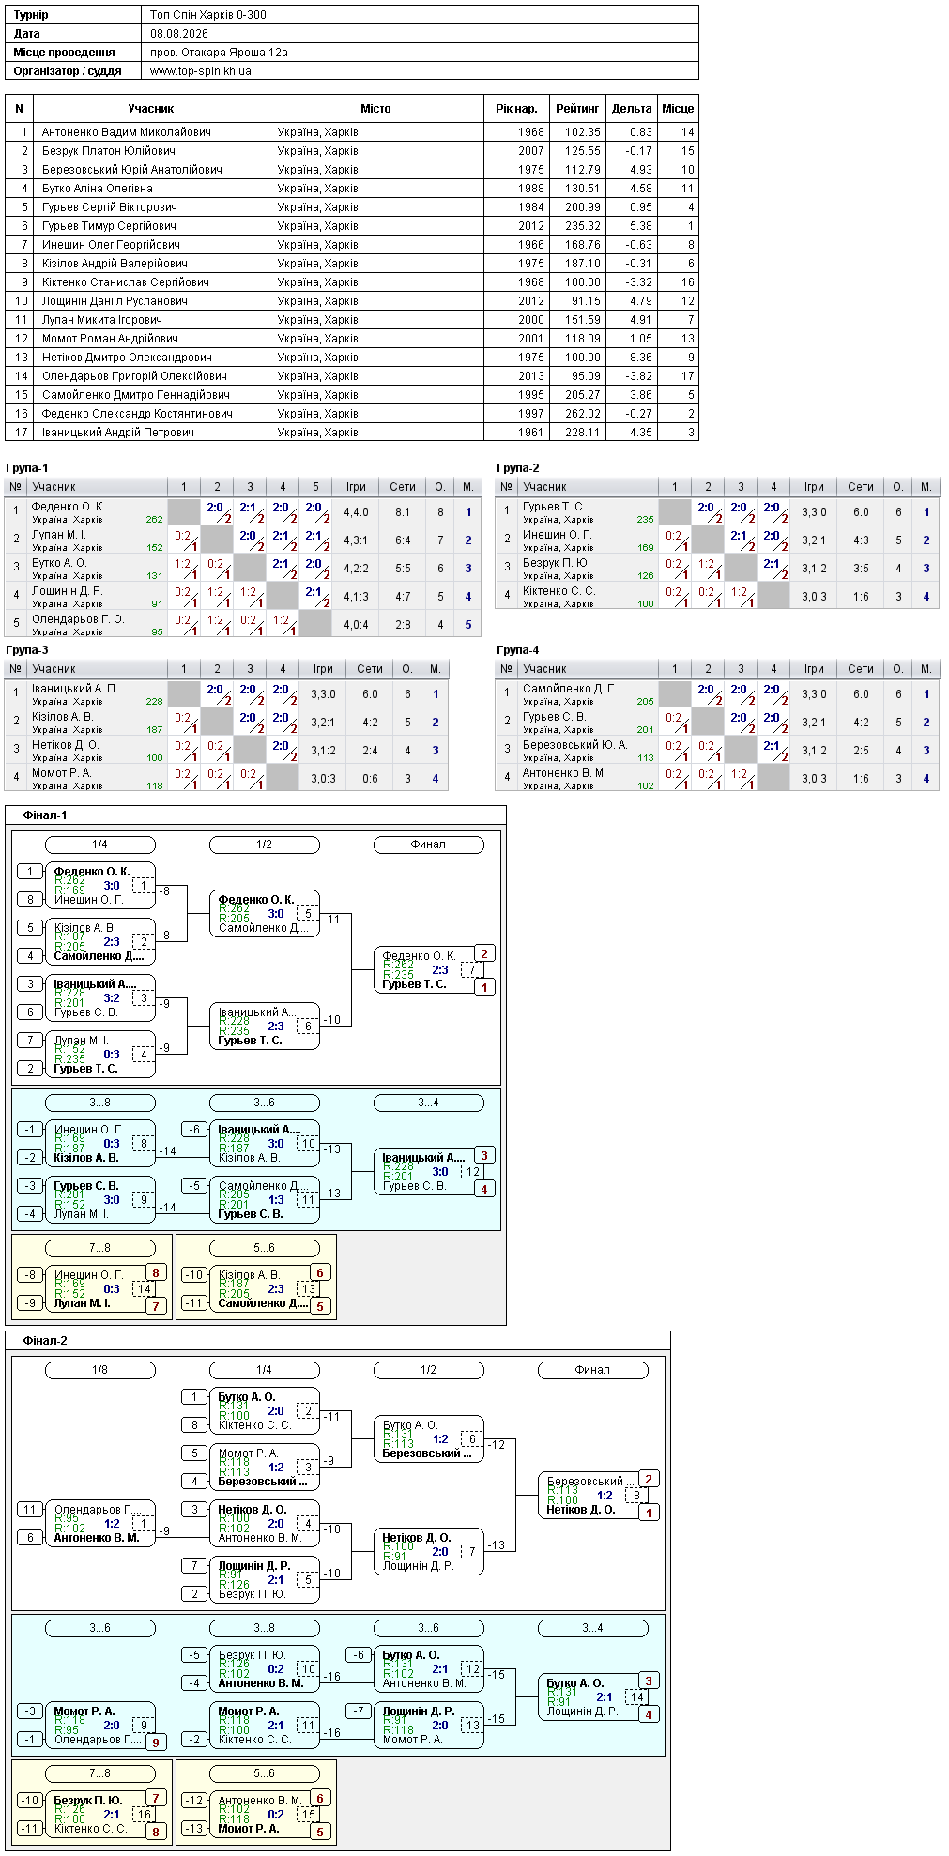This screenshot has height=1856, width=949.
Task: Click the 1/4 round label in Фінал-1
Action: click(x=100, y=844)
